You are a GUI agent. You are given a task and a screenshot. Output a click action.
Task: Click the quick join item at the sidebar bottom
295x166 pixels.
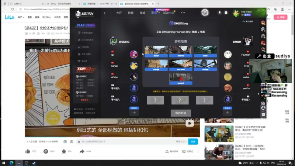coord(90,109)
